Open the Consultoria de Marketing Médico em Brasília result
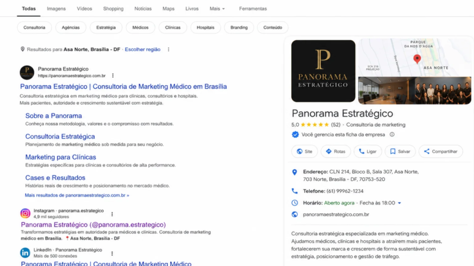Viewport: 474px width, 266px height. coord(123,87)
